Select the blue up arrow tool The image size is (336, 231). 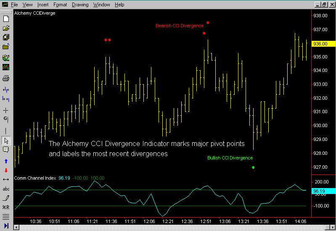click(6, 161)
